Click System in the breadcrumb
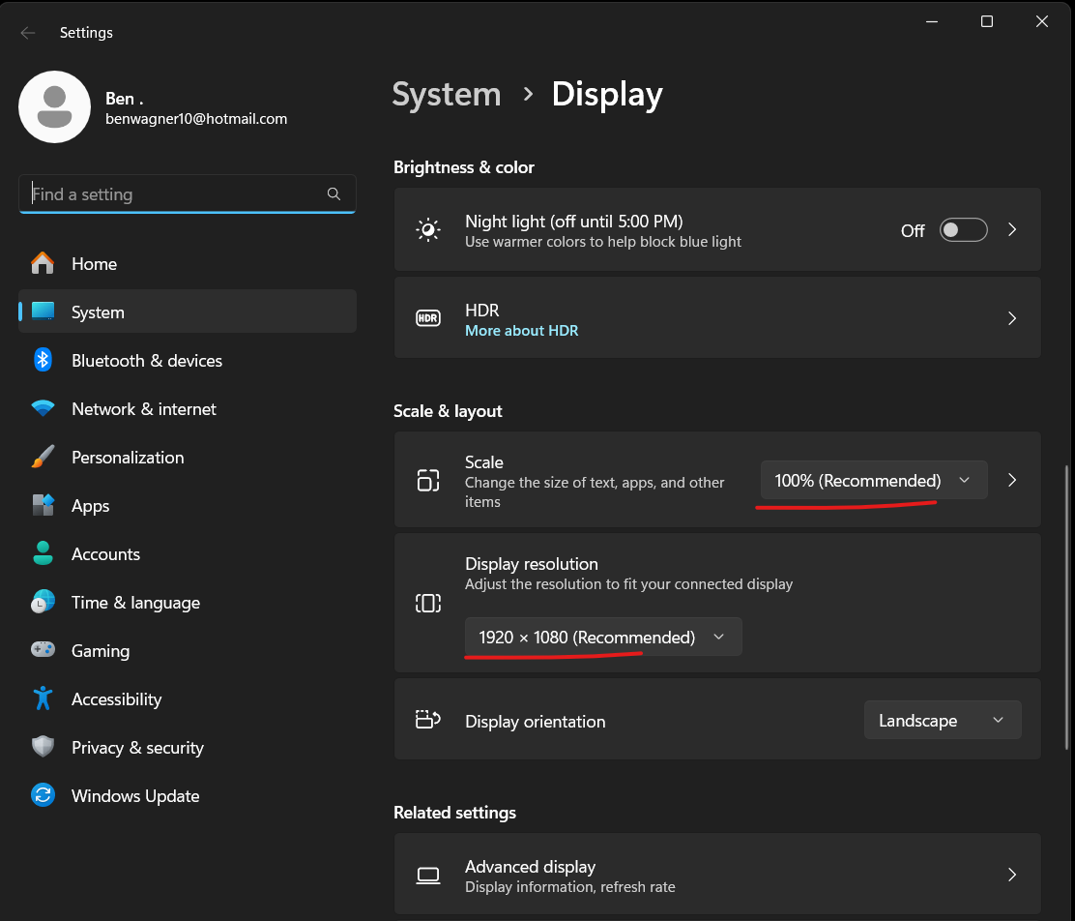1075x921 pixels. [x=447, y=94]
